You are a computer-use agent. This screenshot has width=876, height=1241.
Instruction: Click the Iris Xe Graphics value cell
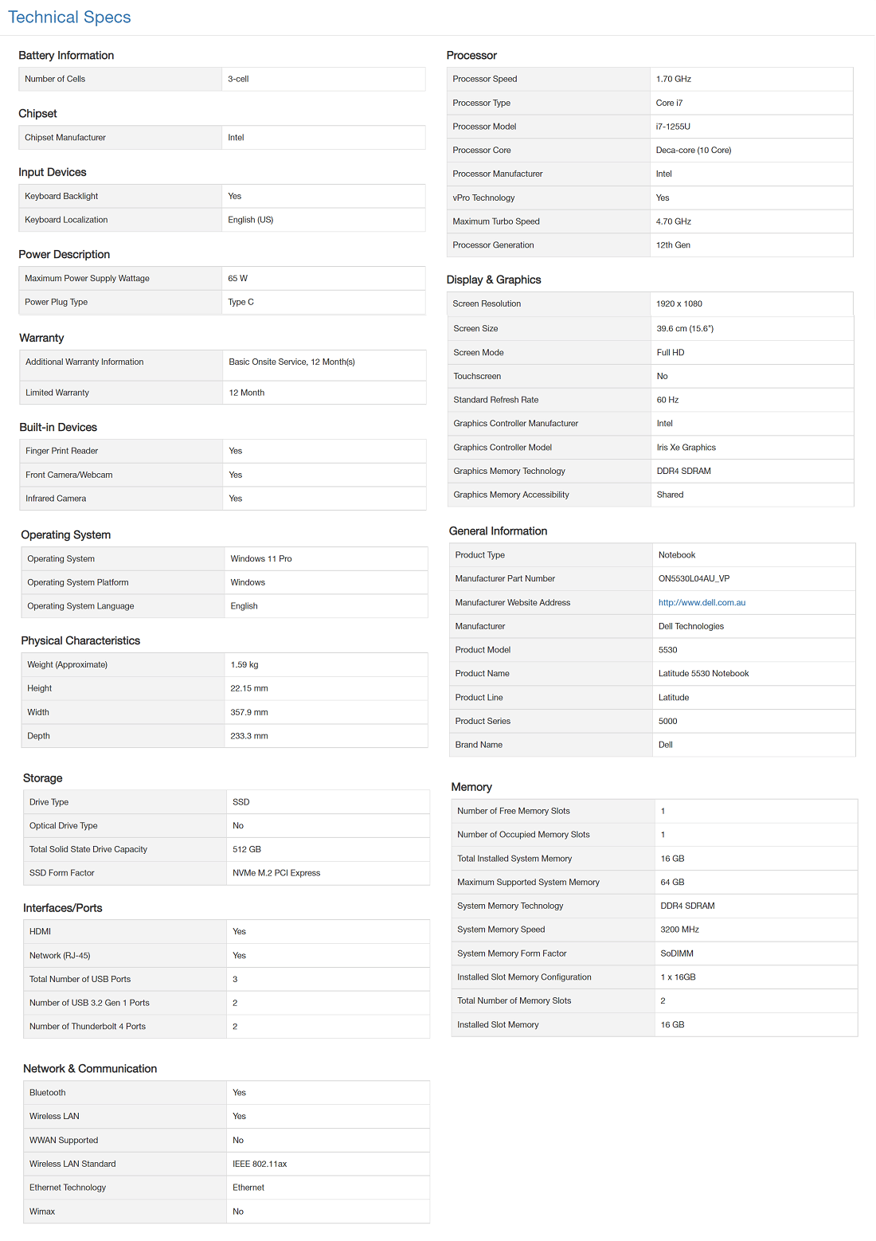[x=686, y=448]
